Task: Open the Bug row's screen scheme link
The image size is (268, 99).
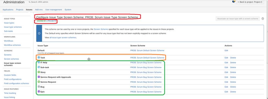Action: [146, 87]
